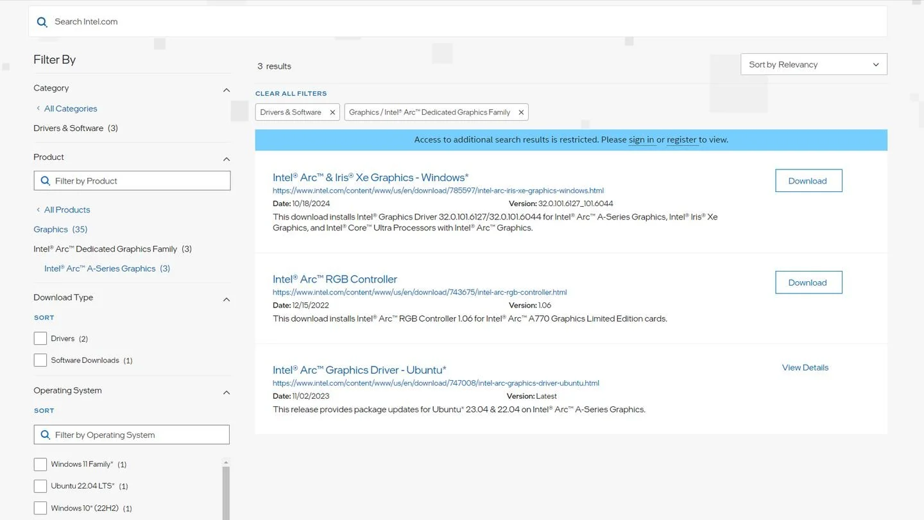Image resolution: width=924 pixels, height=520 pixels.
Task: Click the '3 results' count text
Action: 274,66
